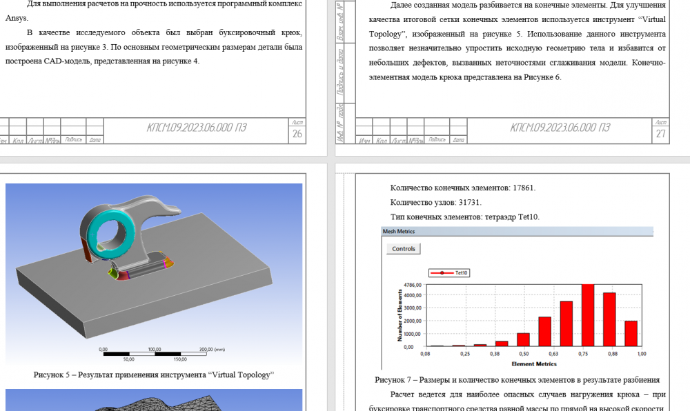Click the Рисунок 5 figure caption
The height and width of the screenshot is (411, 690).
point(154,374)
